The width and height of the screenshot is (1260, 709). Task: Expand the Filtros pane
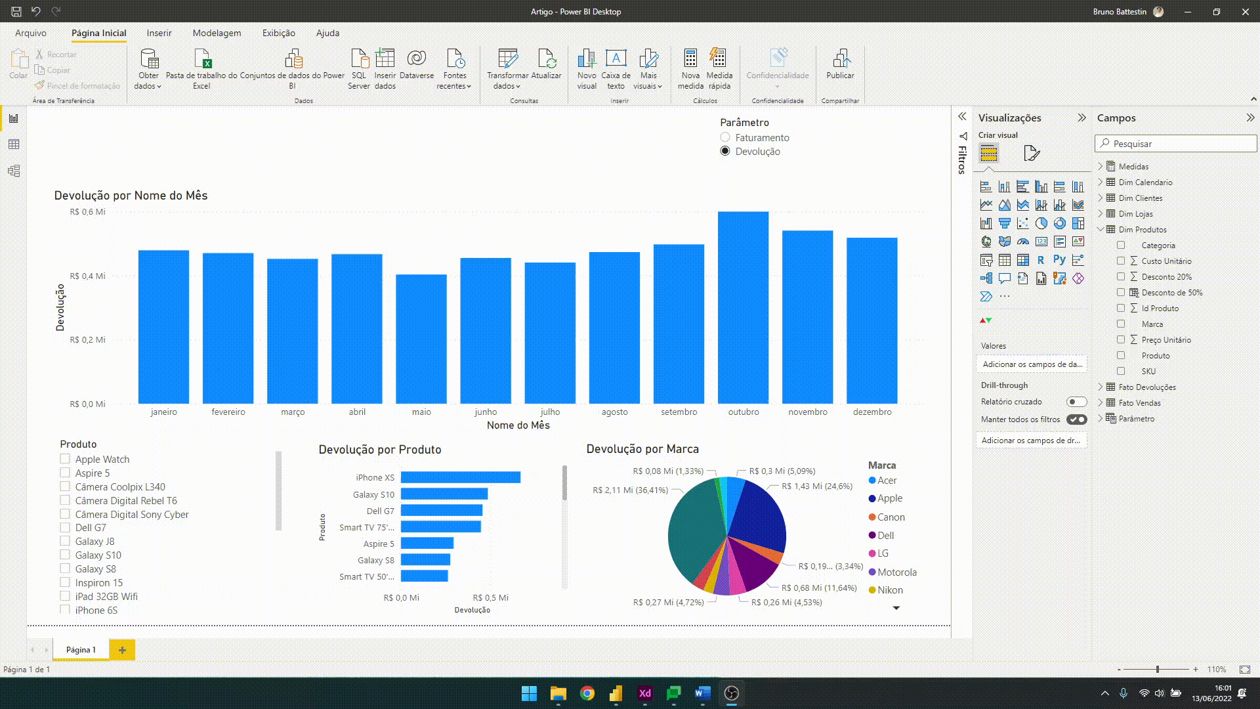tap(962, 116)
